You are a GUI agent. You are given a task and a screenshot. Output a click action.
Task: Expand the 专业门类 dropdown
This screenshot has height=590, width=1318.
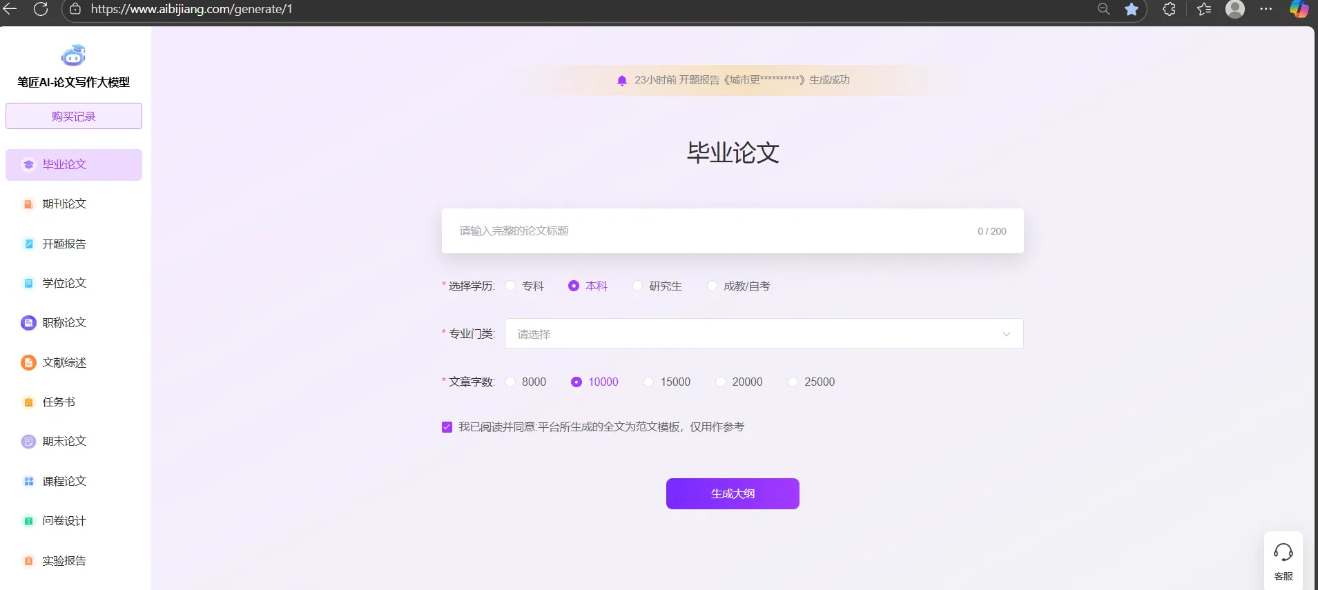(x=764, y=334)
